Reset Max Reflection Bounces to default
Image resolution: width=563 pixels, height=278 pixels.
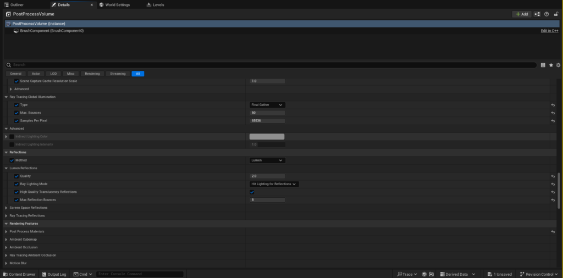click(553, 200)
